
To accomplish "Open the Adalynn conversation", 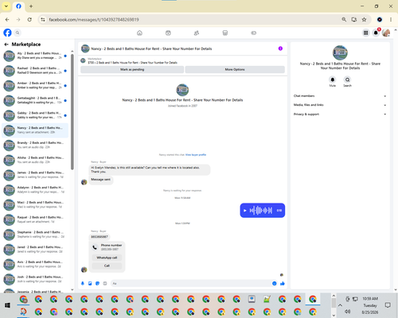I will 35,190.
